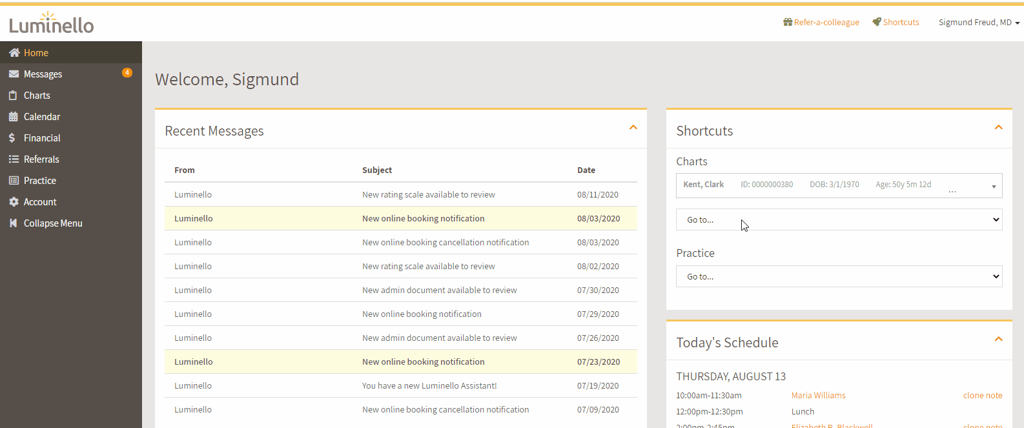
Task: Click clone note for Maria Williams
Action: pyautogui.click(x=983, y=396)
